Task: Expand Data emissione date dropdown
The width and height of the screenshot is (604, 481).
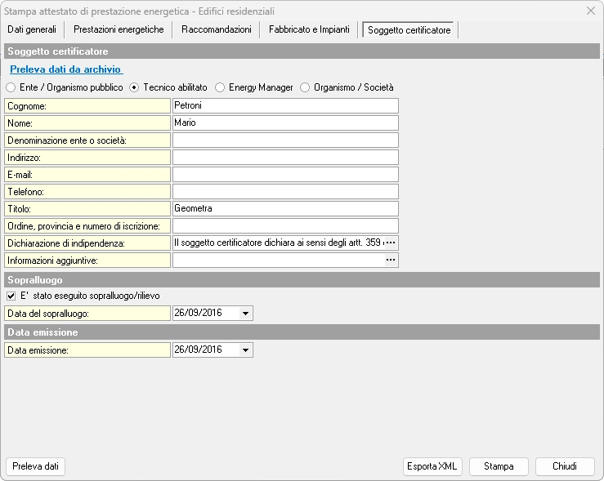Action: [x=245, y=350]
